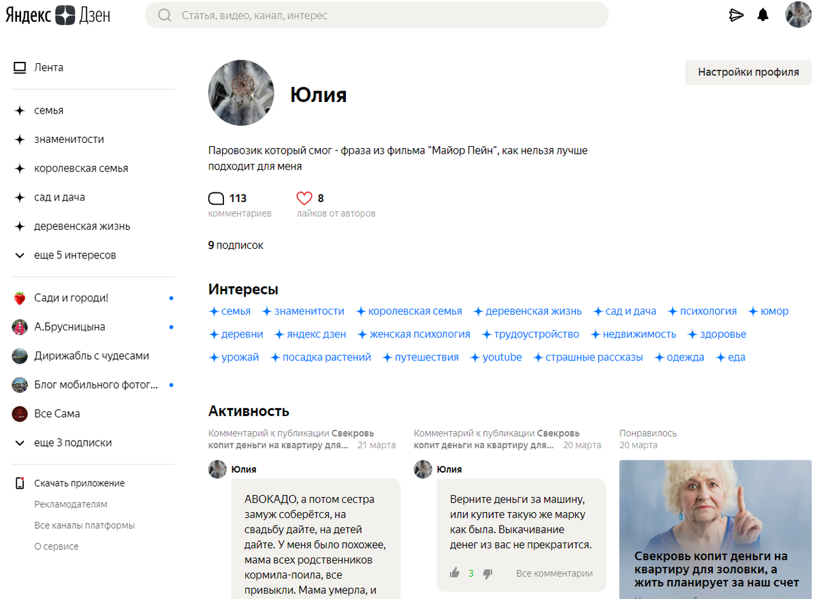Open Настройки профиля button
This screenshot has height=599, width=817.
(x=748, y=72)
